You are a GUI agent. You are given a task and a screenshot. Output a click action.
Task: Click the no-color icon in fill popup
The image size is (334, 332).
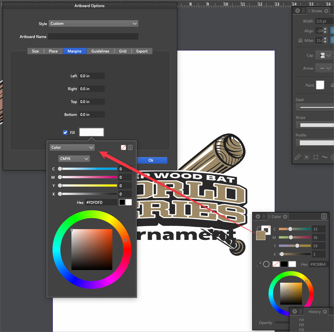click(x=123, y=147)
